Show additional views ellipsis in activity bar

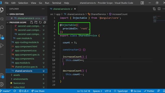[2, 55]
